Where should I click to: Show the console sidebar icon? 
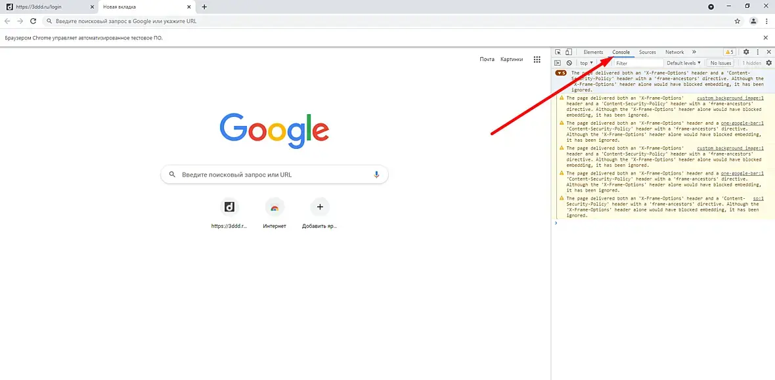(558, 63)
